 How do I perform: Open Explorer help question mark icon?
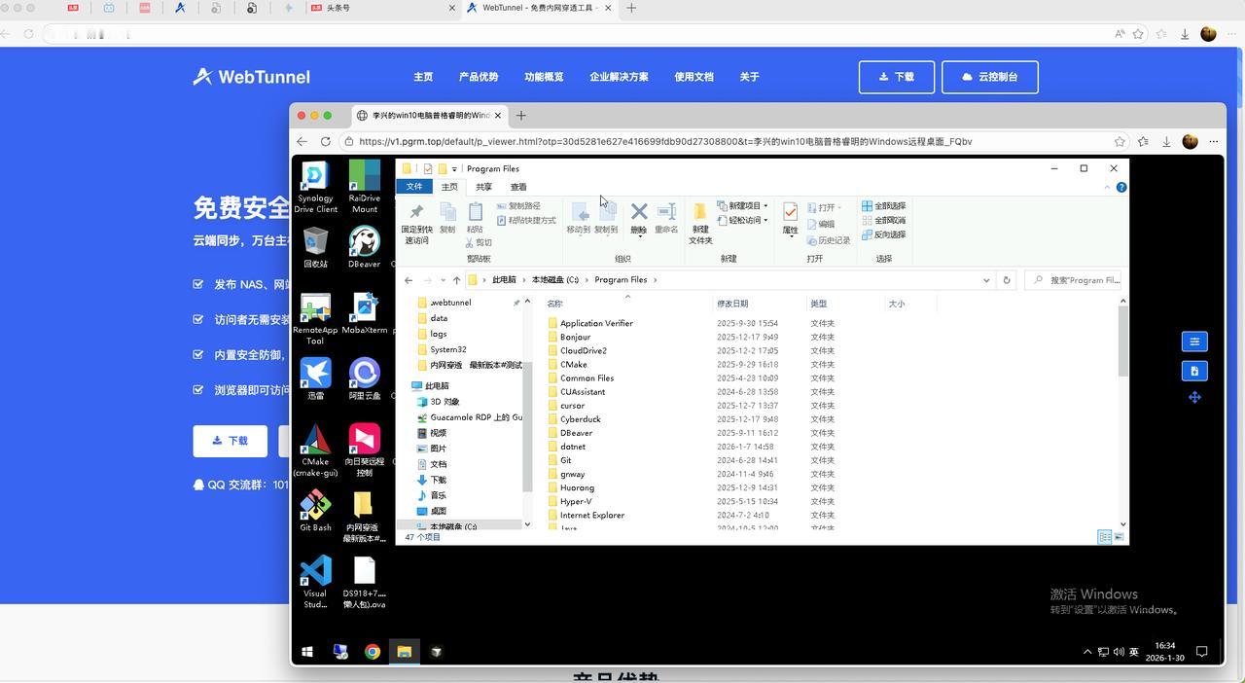coord(1121,187)
